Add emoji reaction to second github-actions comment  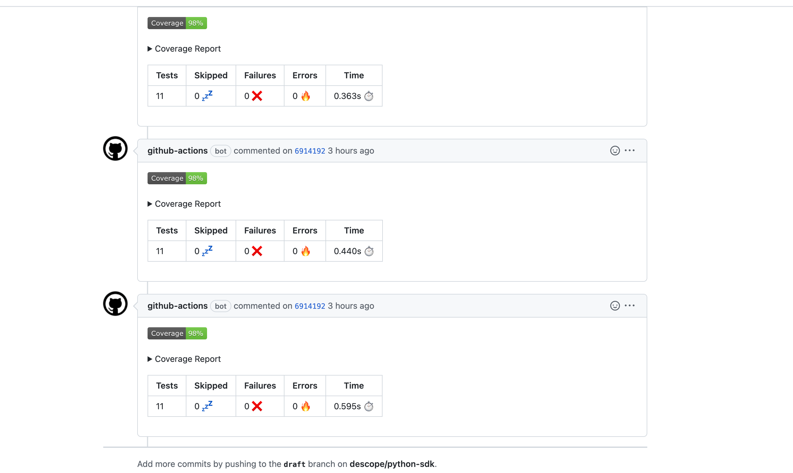click(614, 151)
